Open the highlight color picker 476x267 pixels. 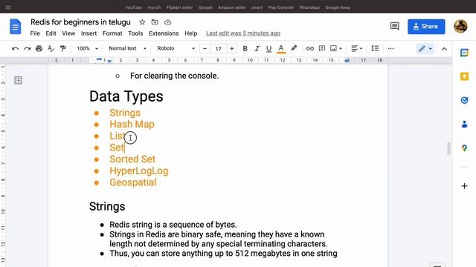click(294, 48)
